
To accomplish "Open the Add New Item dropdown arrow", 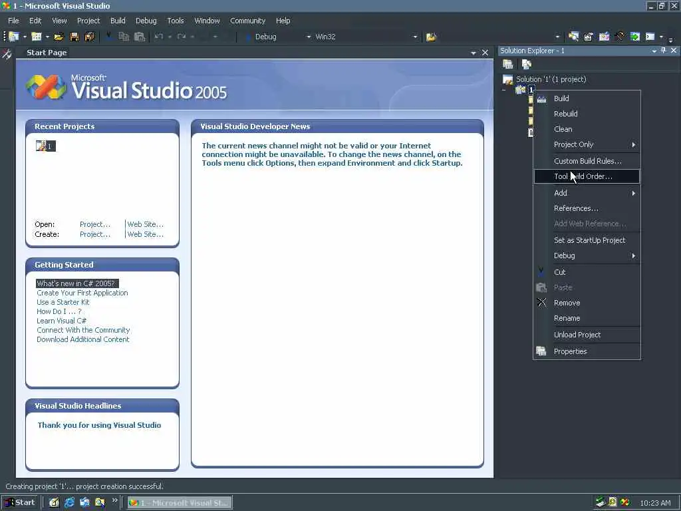I will tap(47, 37).
